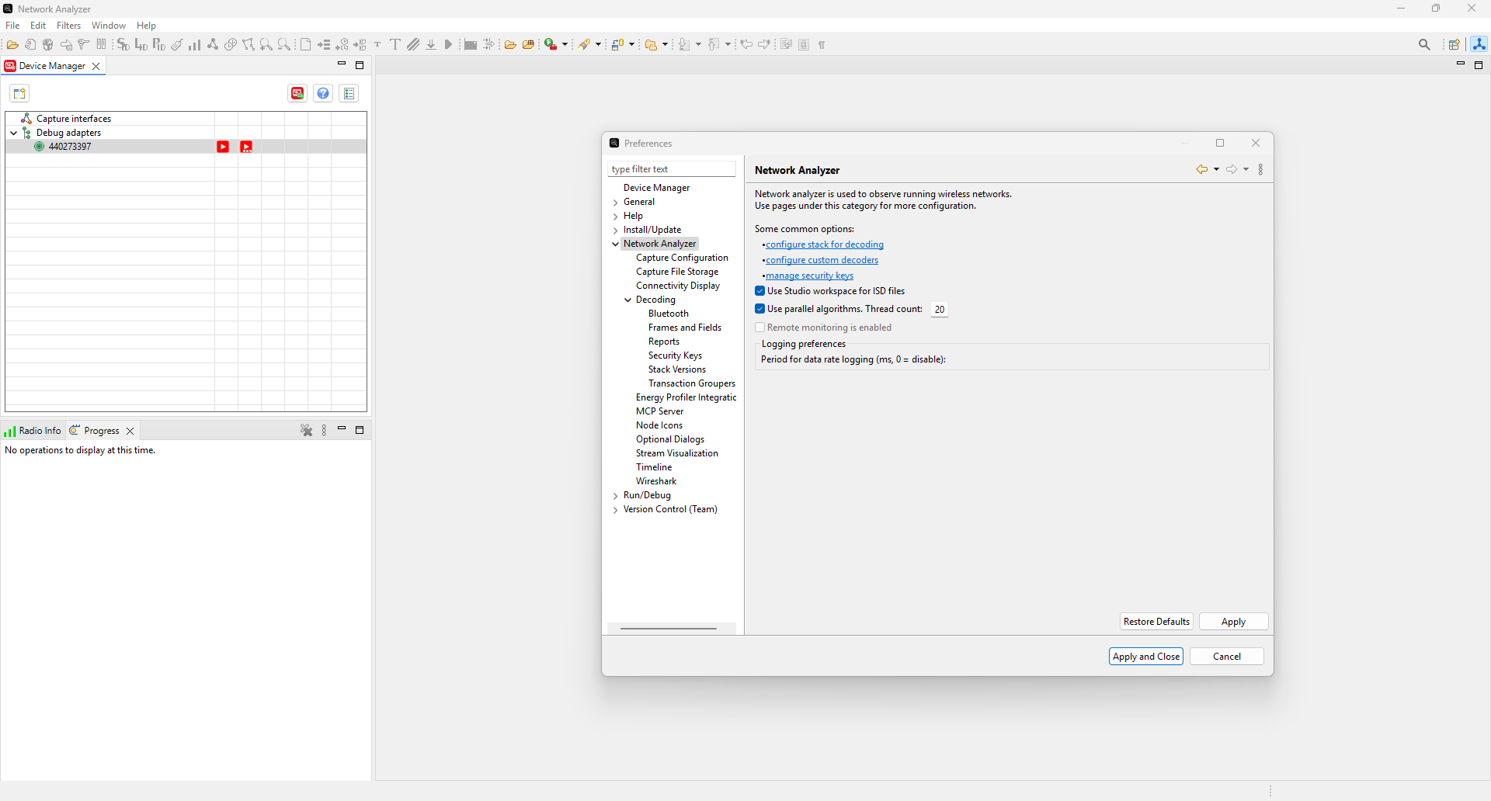Click the Preferences back arrow icon
Image resolution: width=1491 pixels, height=801 pixels.
click(1201, 169)
